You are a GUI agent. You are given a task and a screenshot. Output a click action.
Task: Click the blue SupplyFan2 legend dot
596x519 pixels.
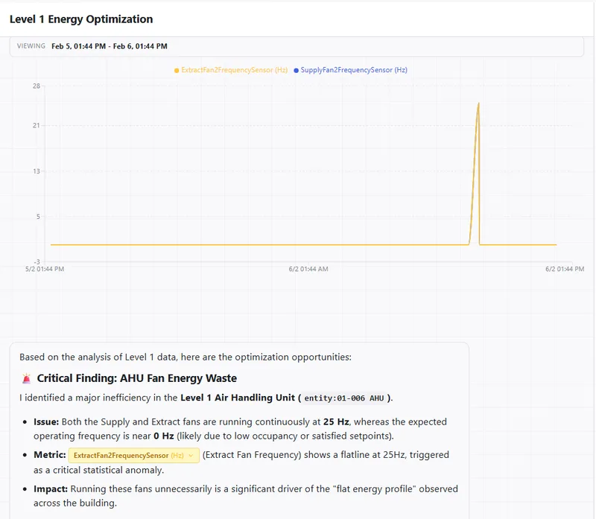click(297, 71)
